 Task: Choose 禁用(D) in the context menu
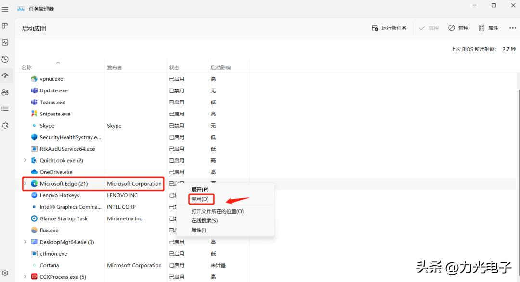[200, 199]
